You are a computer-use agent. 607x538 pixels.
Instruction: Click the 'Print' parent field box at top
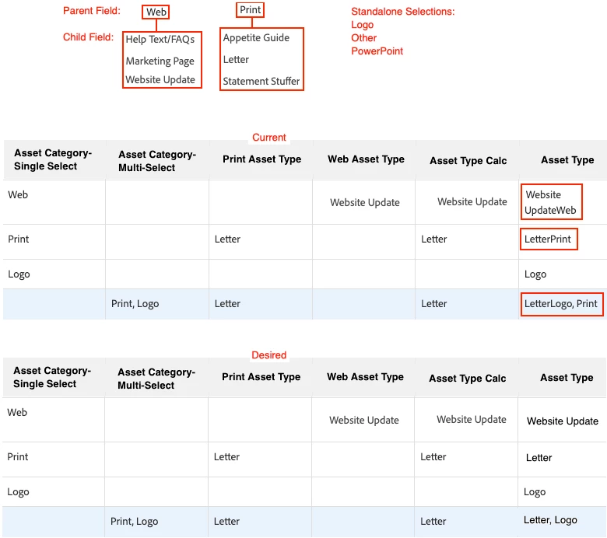pyautogui.click(x=250, y=9)
